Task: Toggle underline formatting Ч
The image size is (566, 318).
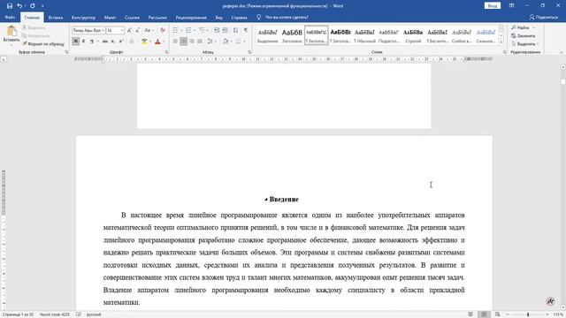Action: (92, 42)
